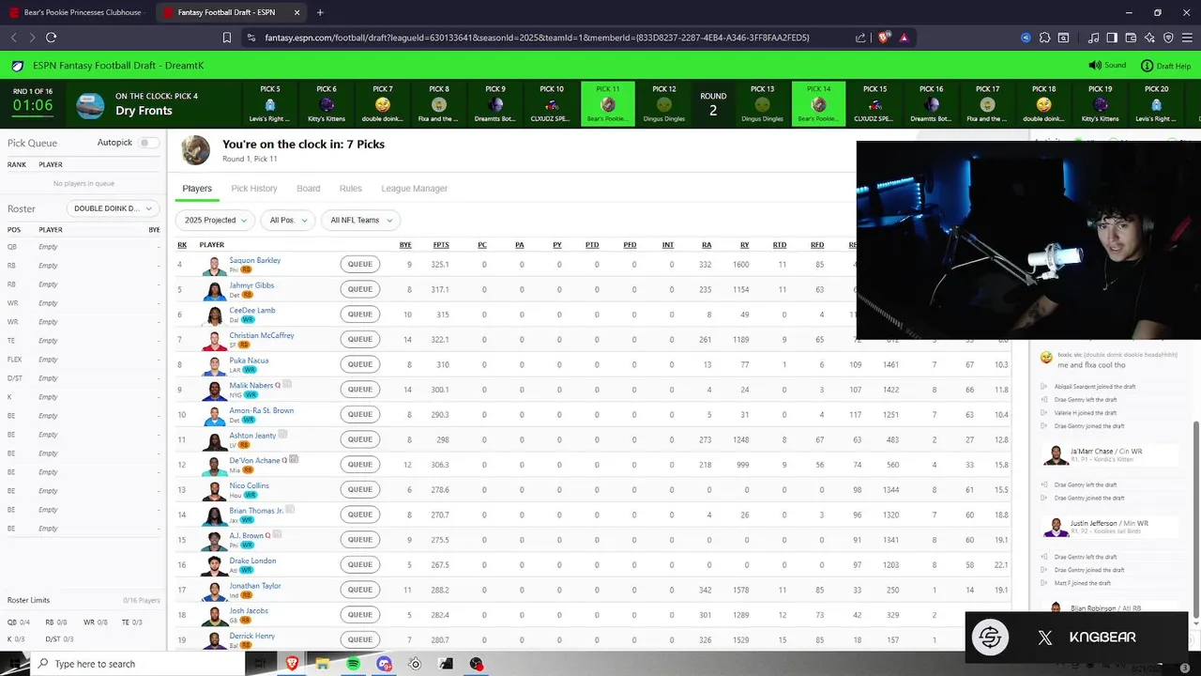Click Pick 10 CLXUDZ SPE team logo
The width and height of the screenshot is (1201, 676).
coord(552,104)
